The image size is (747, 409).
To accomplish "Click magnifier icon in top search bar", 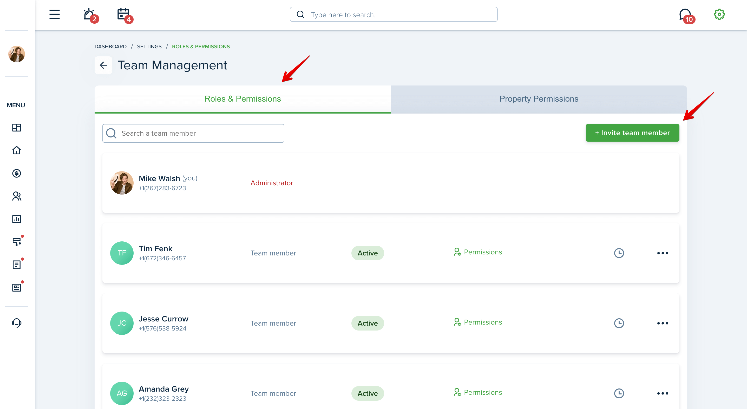I will 300,14.
